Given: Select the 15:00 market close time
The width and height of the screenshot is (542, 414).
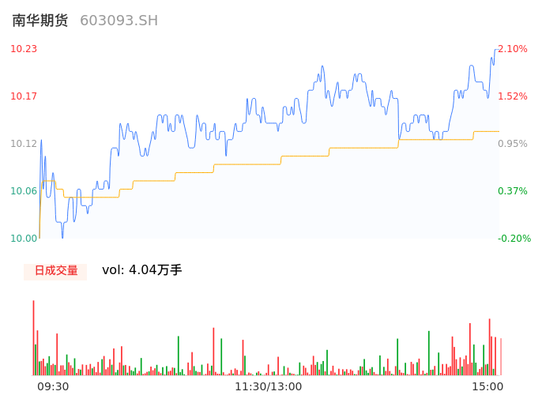Looking at the screenshot, I should [487, 386].
